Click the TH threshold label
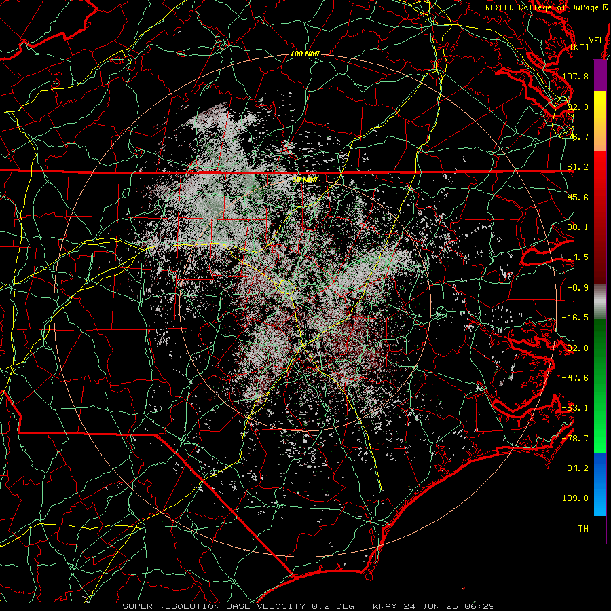Image resolution: width=611 pixels, height=611 pixels. coord(583,529)
